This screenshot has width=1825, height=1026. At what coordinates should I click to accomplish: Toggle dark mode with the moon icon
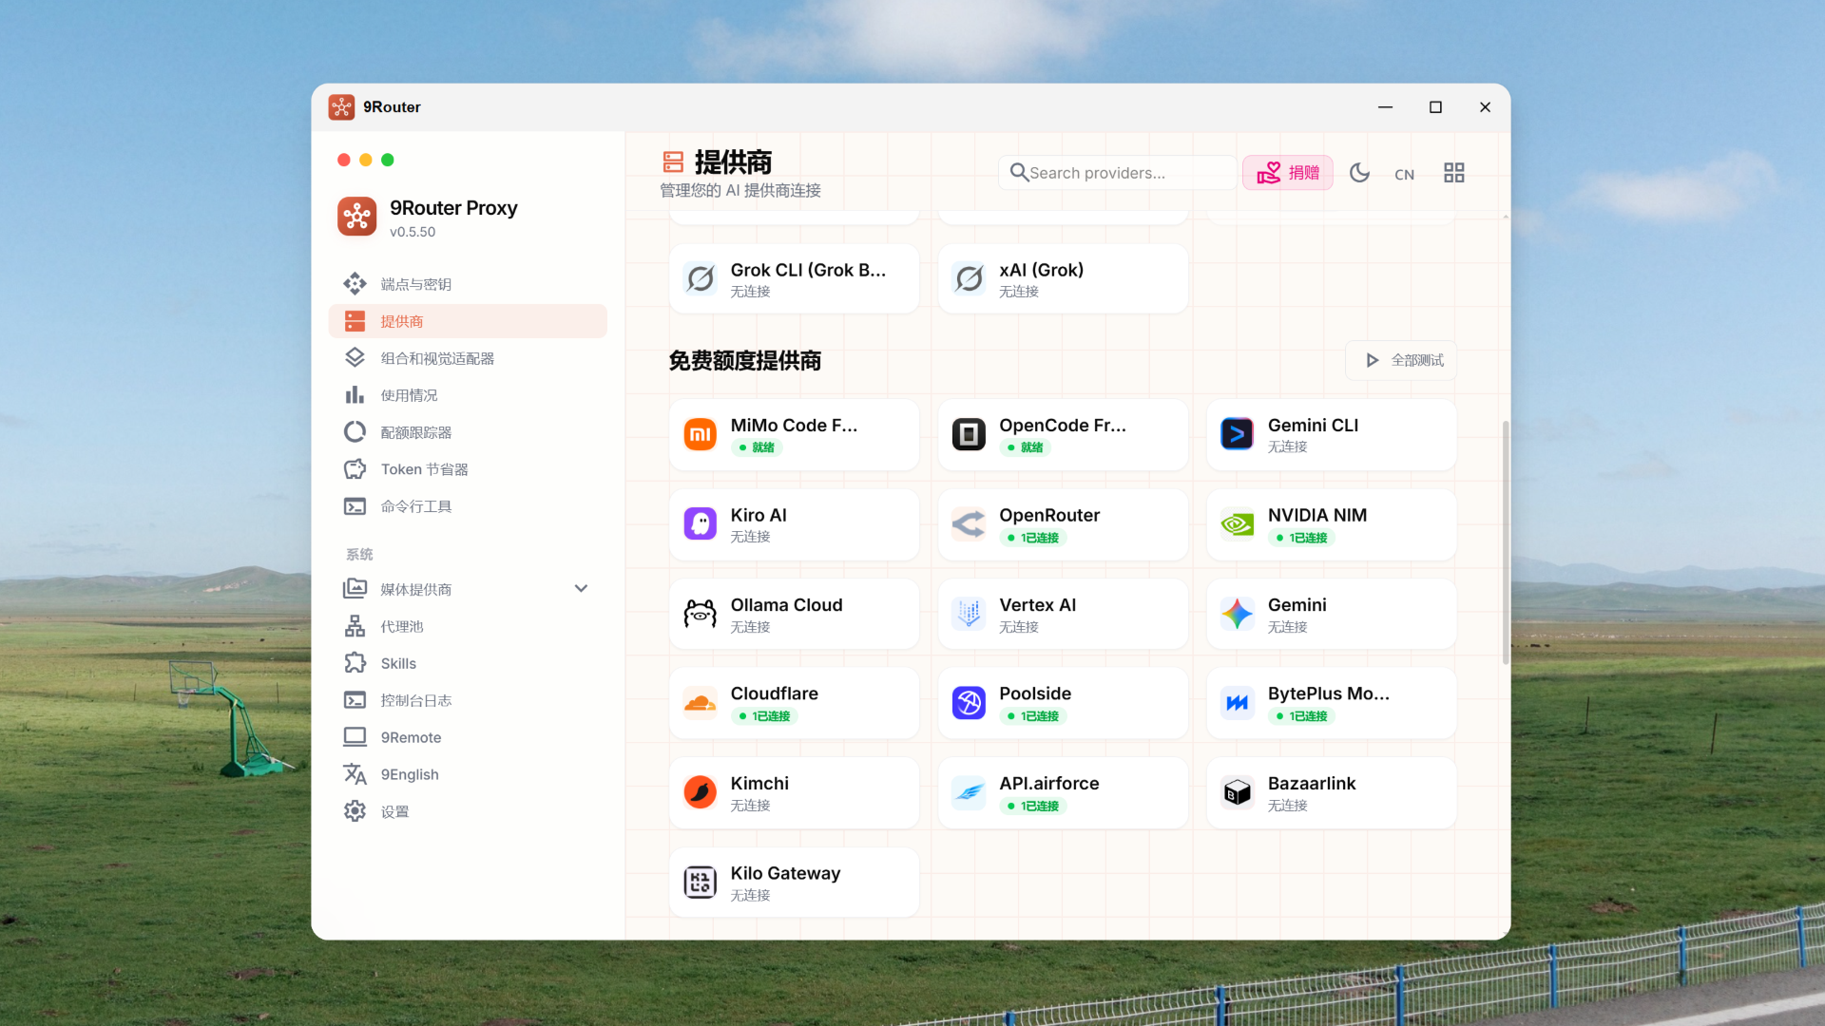[x=1360, y=173]
